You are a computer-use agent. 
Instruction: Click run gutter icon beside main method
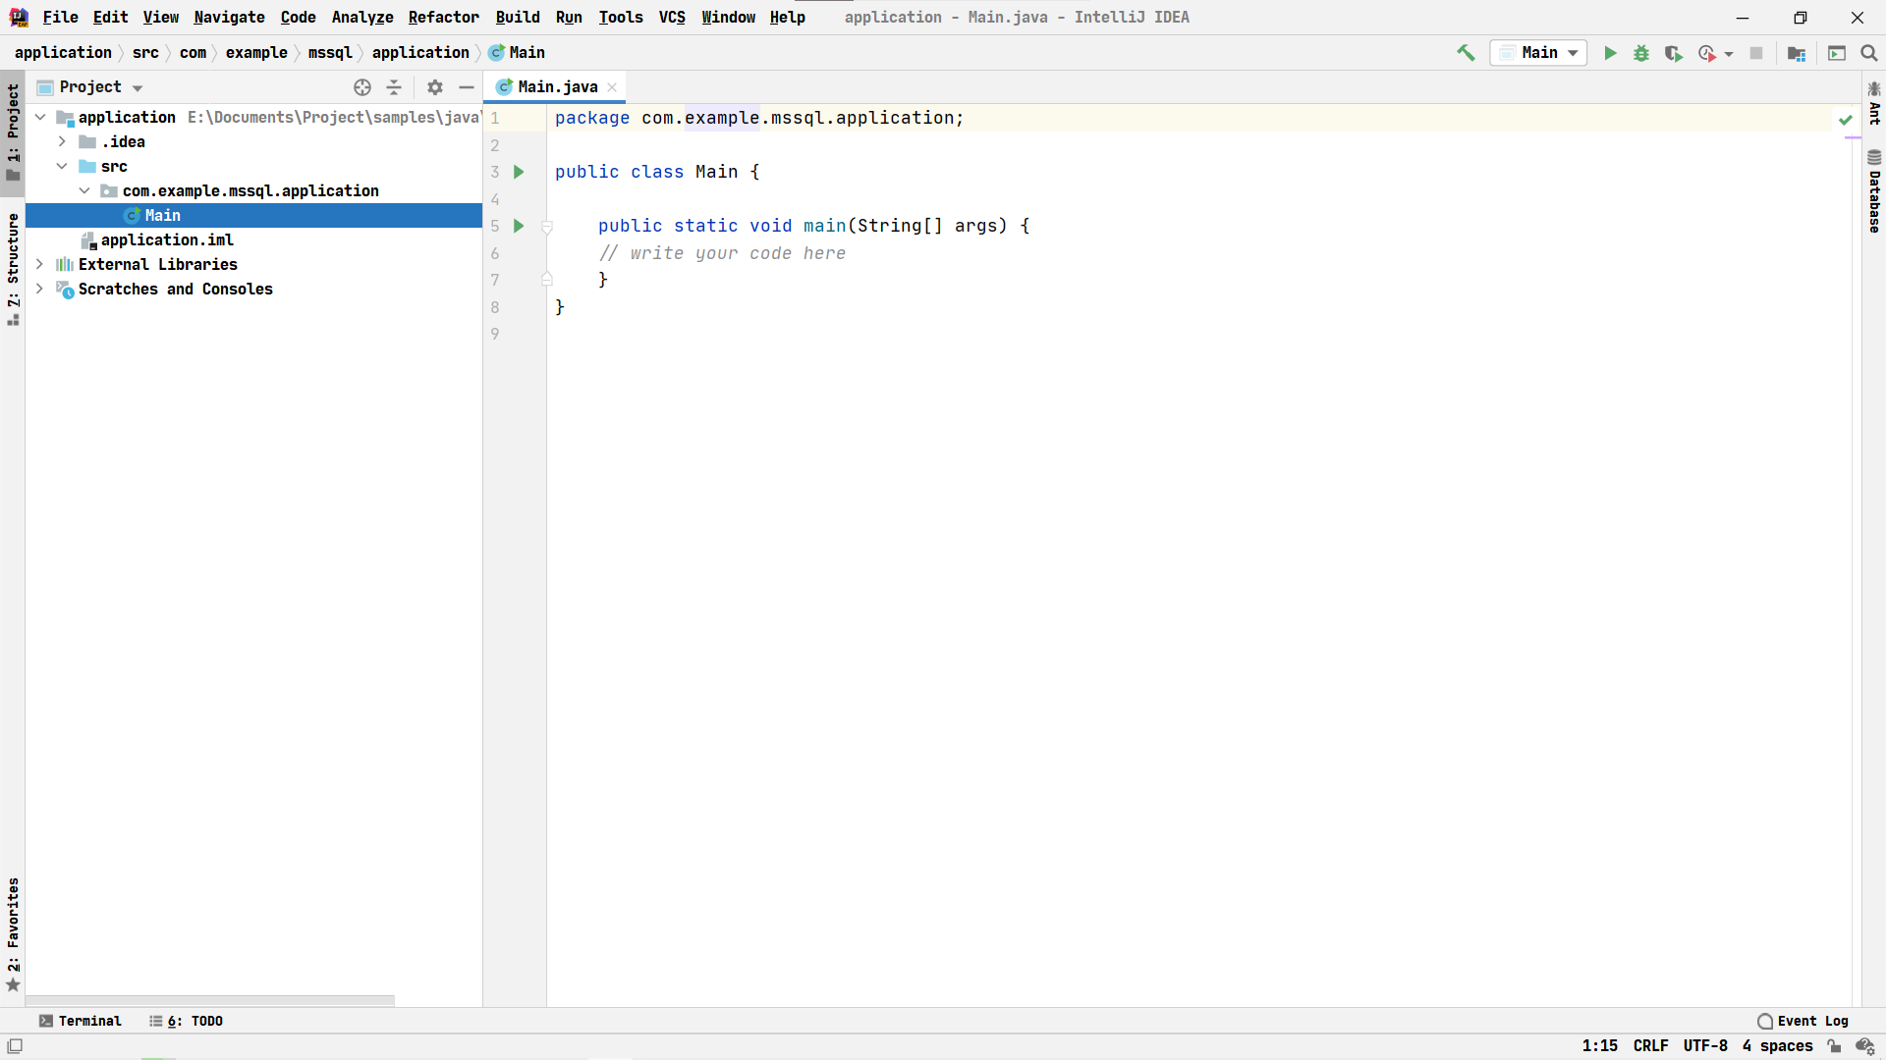(519, 227)
